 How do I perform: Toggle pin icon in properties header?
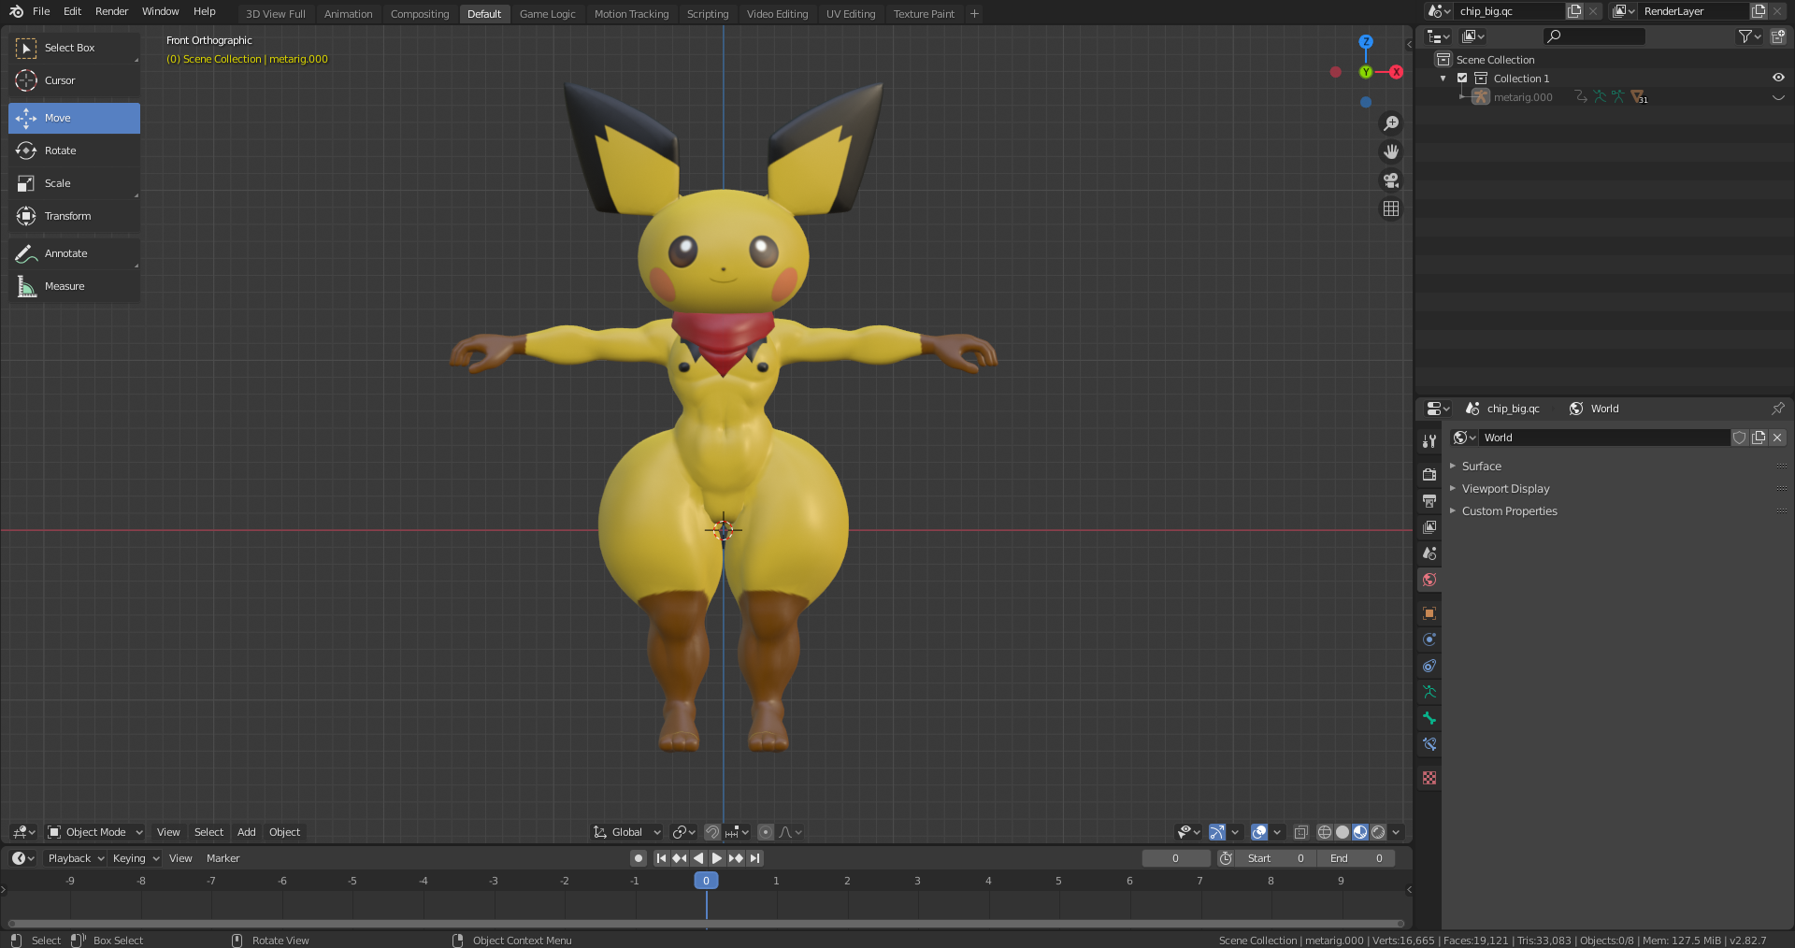pos(1777,409)
